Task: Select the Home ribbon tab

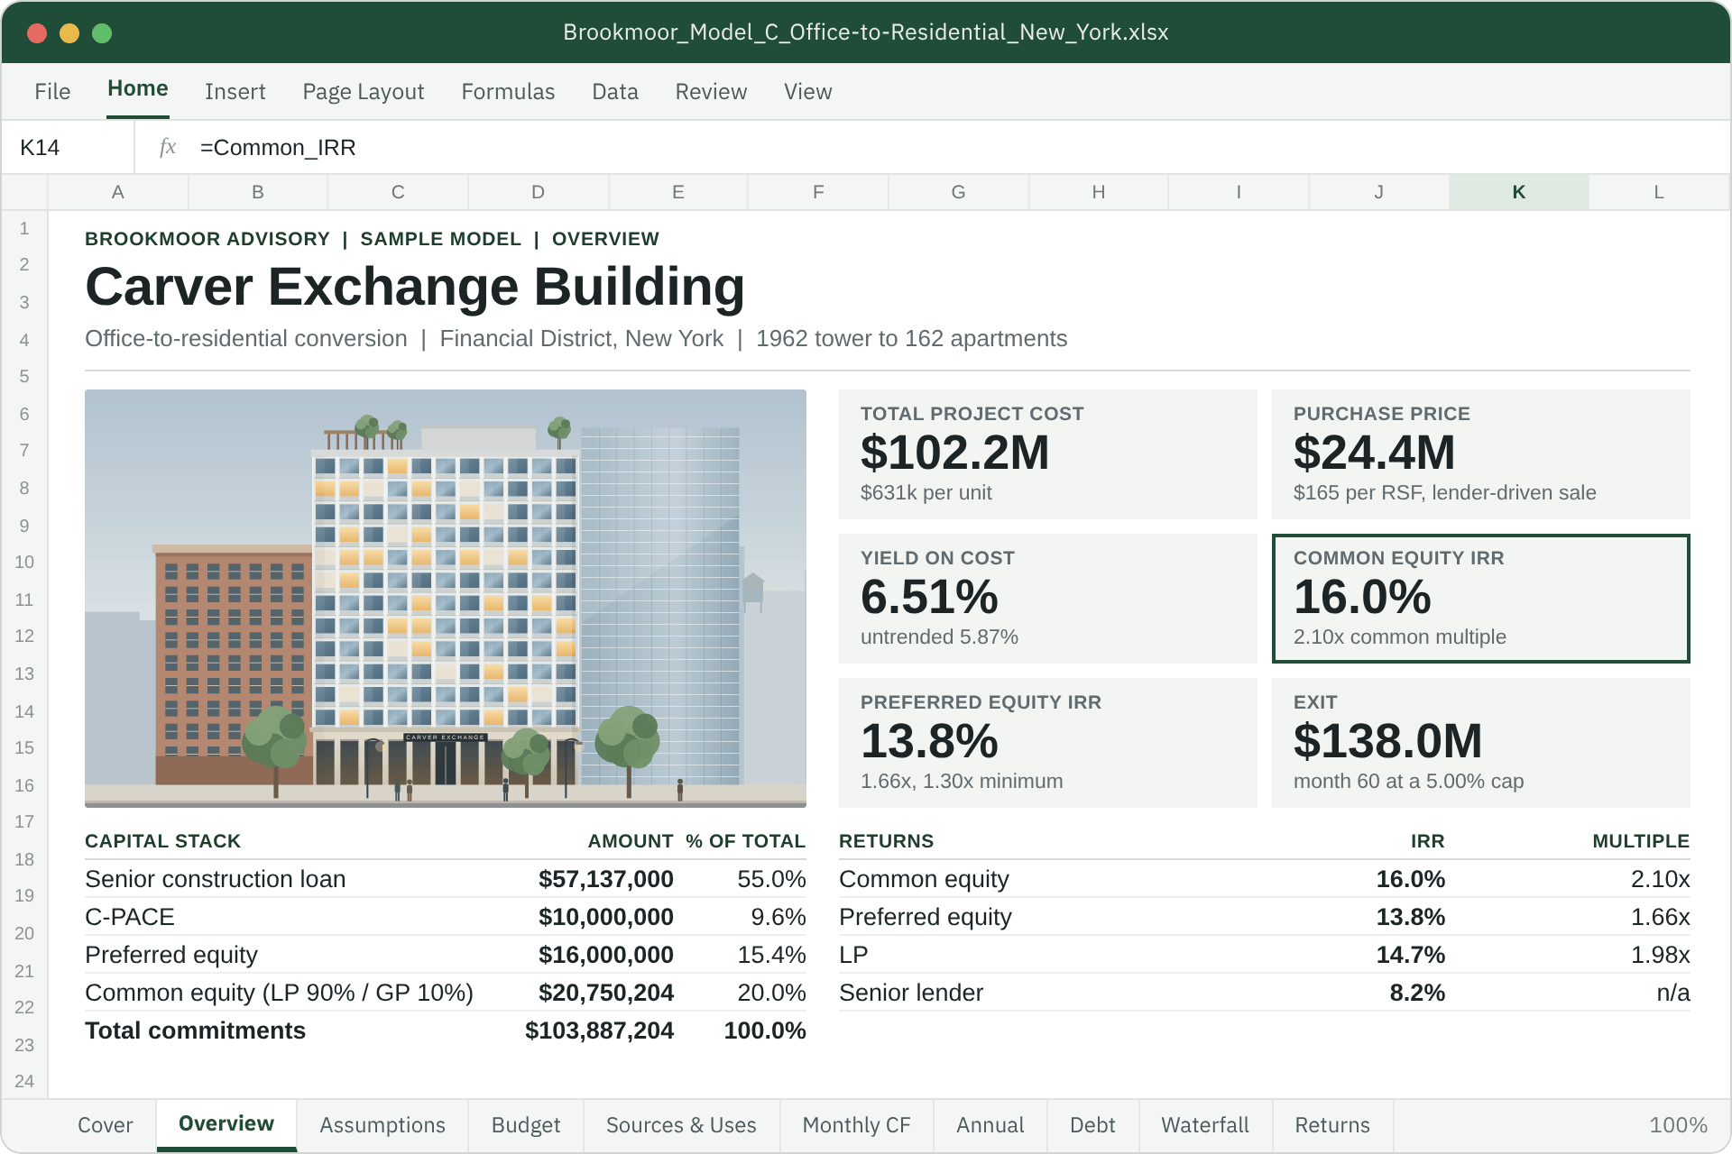Action: (x=138, y=88)
